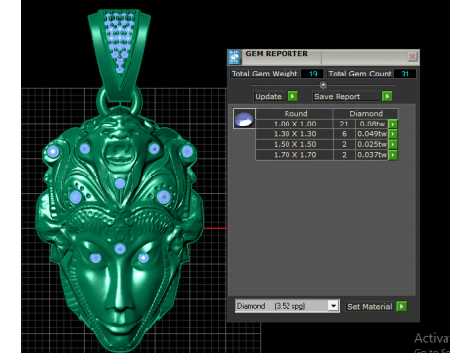This screenshot has height=353, width=471.
Task: Click the center forehead gem of lower face
Action: point(120,249)
